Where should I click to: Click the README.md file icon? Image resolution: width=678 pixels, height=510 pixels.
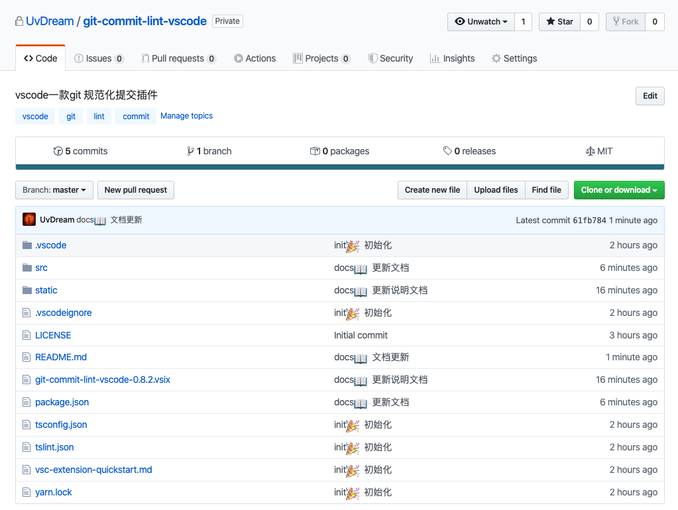(x=27, y=357)
